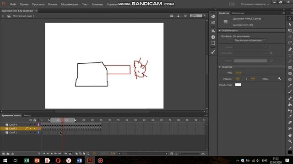Open the Timeline panel options menu

pos(206,115)
